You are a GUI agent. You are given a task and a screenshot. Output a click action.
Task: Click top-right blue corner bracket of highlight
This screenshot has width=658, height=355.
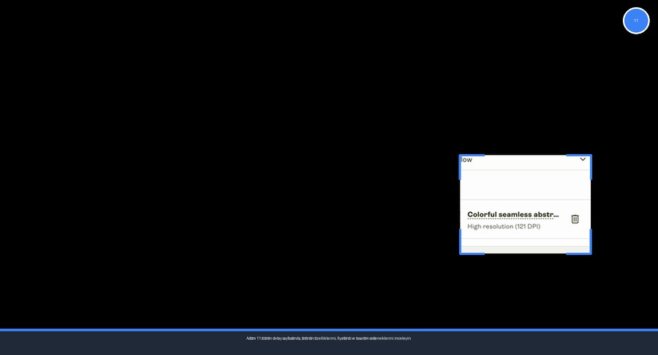[x=589, y=157]
